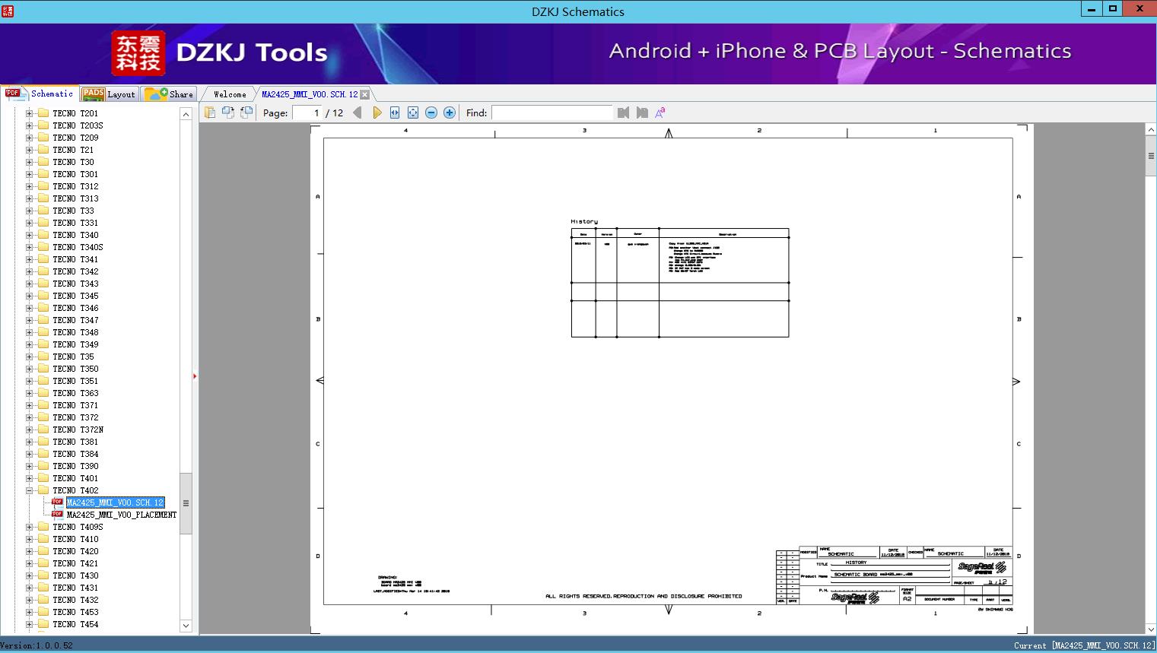Select the MA2425_MMI_V00_PLACEMENT PDF file
This screenshot has width=1157, height=653.
[122, 515]
